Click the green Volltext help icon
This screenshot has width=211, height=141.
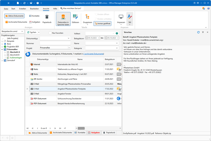tap(117, 33)
